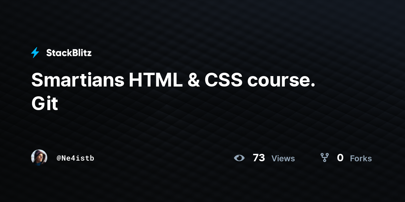The width and height of the screenshot is (405, 202).
Task: Click the period ending the title line
Action: click(312, 86)
